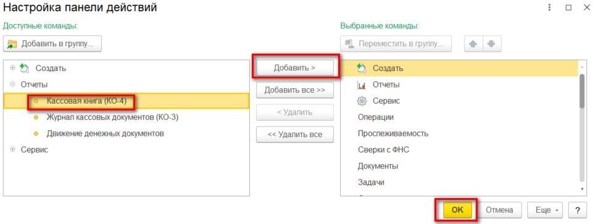Click Добавить все >> button
This screenshot has height=224, width=598.
(294, 91)
